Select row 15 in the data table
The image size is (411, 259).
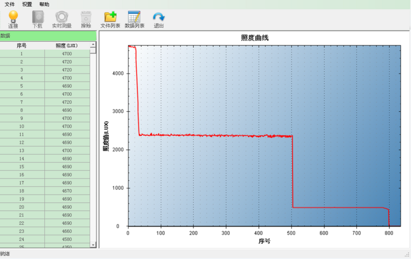45,167
